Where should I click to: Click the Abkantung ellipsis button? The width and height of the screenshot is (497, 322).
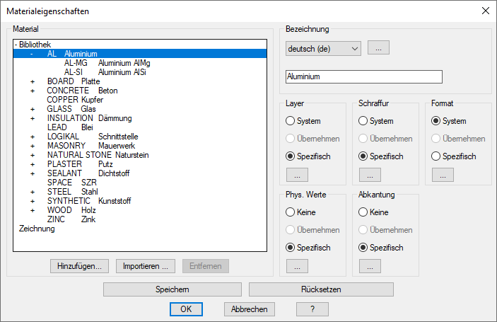pos(370,266)
